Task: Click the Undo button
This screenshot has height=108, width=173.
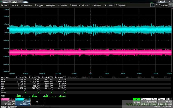Action: [x=170, y=5]
